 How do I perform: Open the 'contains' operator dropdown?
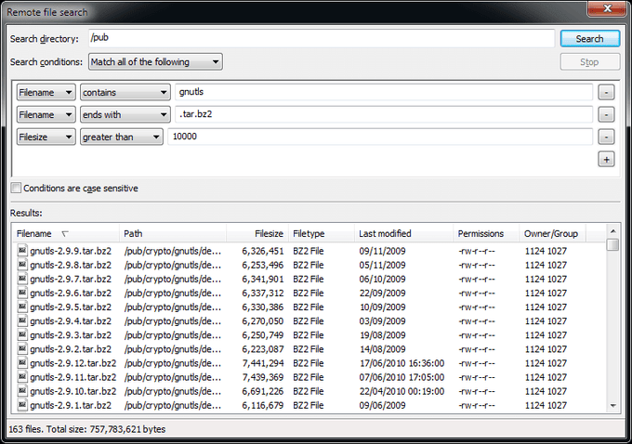(125, 93)
